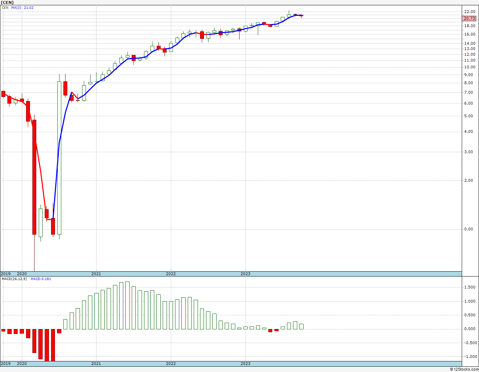Select 2020 on the MACD panel time axis

tap(22, 364)
